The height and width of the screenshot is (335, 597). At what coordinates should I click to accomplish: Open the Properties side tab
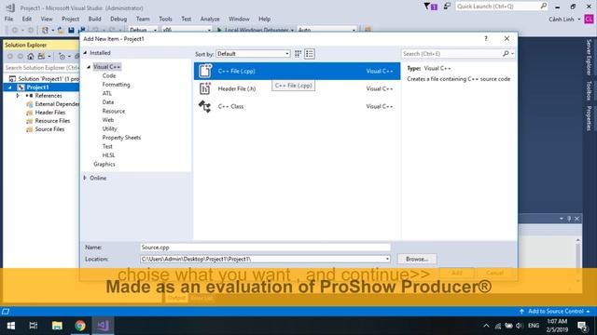click(x=589, y=118)
